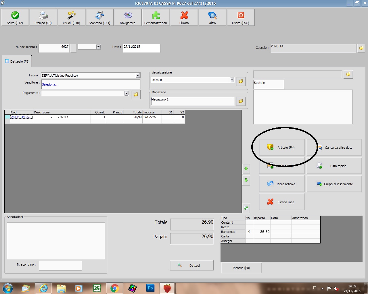Select the Carta payment row

[270, 236]
